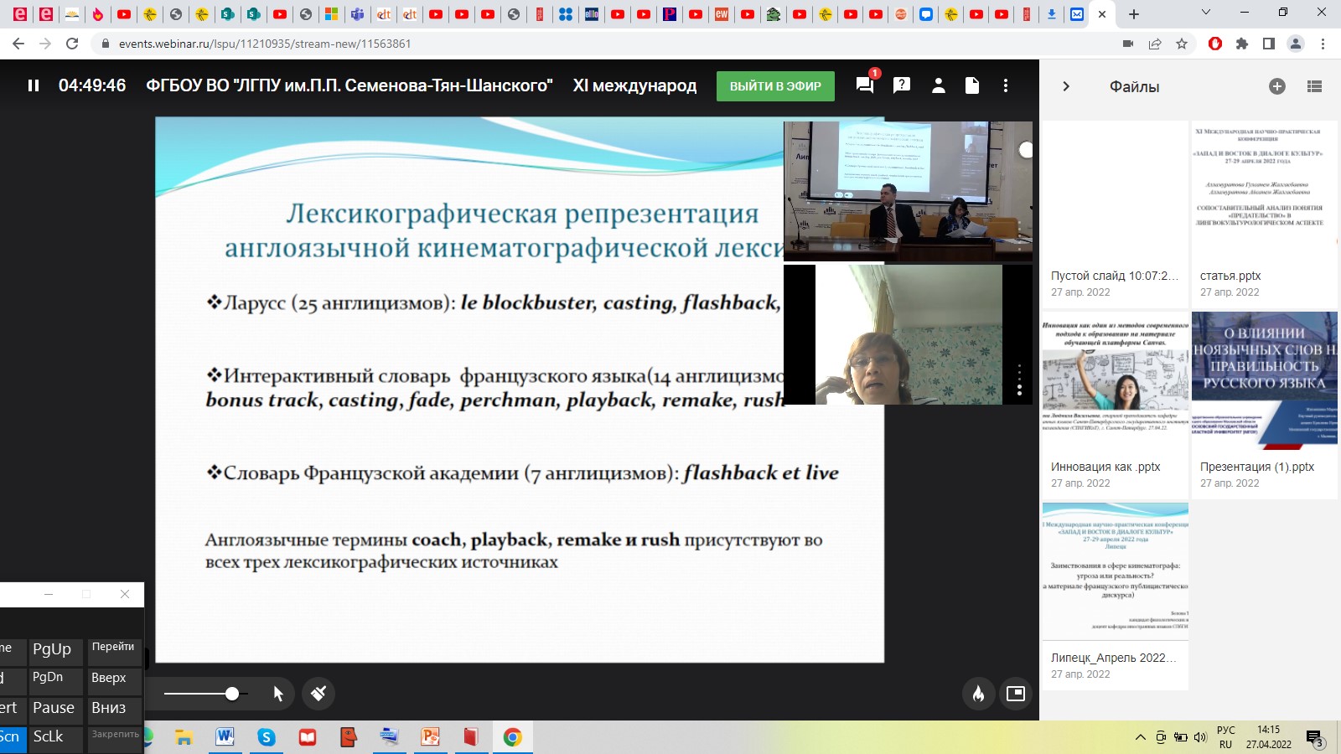The height and width of the screenshot is (754, 1341).
Task: Open Chrome extensions puzzle menu
Action: coord(1242,44)
